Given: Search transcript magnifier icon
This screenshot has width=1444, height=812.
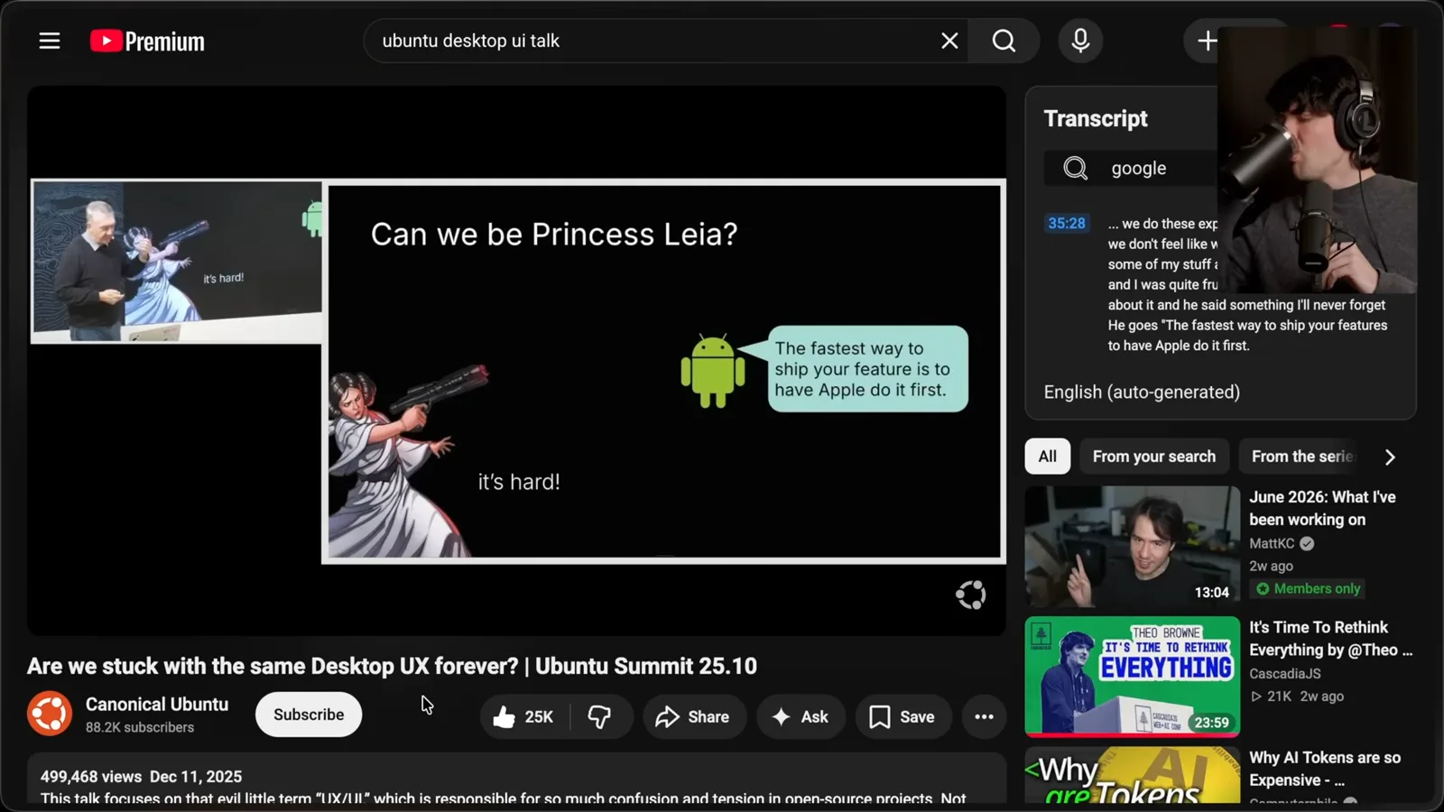Looking at the screenshot, I should tap(1075, 168).
